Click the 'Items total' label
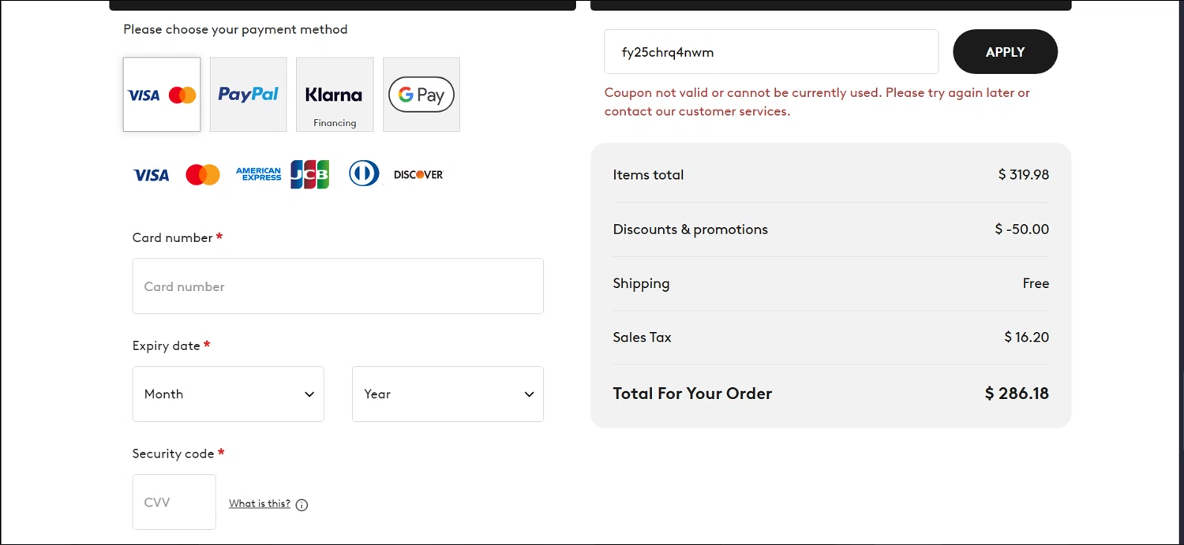Viewport: 1184px width, 545px height. [648, 175]
